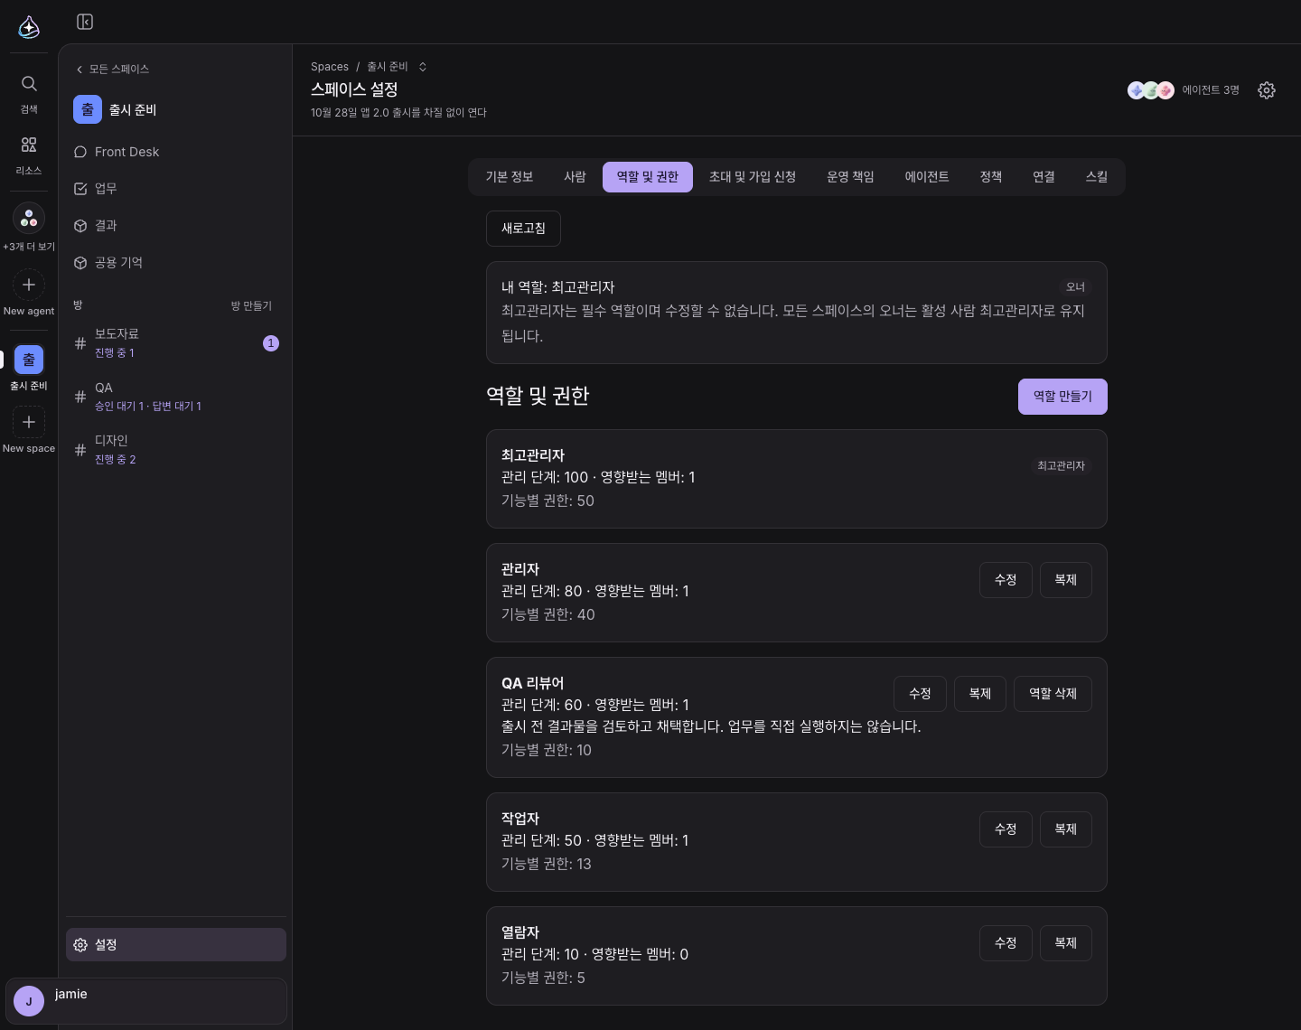Viewport: 1301px width, 1030px height.
Task: Click the New space plus icon
Action: [29, 422]
